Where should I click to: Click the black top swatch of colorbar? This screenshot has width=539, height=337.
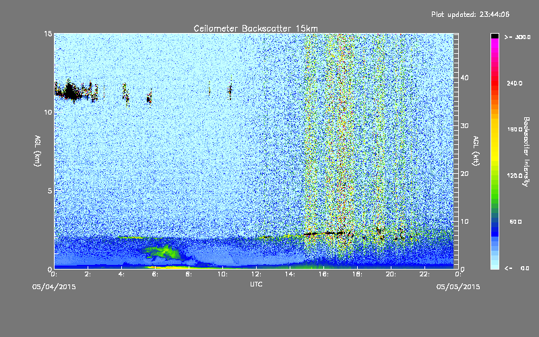(495, 36)
